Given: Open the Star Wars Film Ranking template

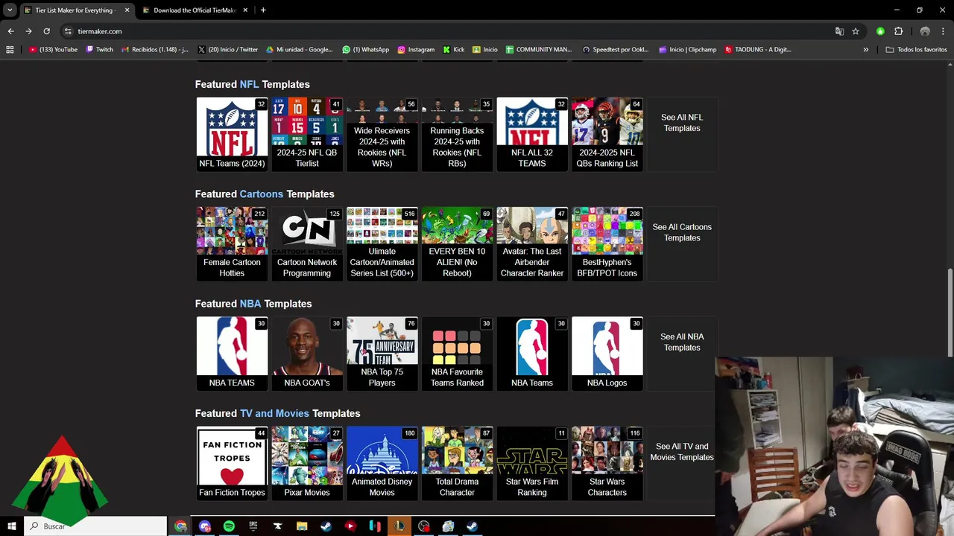Looking at the screenshot, I should (x=532, y=463).
